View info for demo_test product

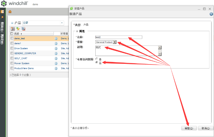(x=56, y=39)
